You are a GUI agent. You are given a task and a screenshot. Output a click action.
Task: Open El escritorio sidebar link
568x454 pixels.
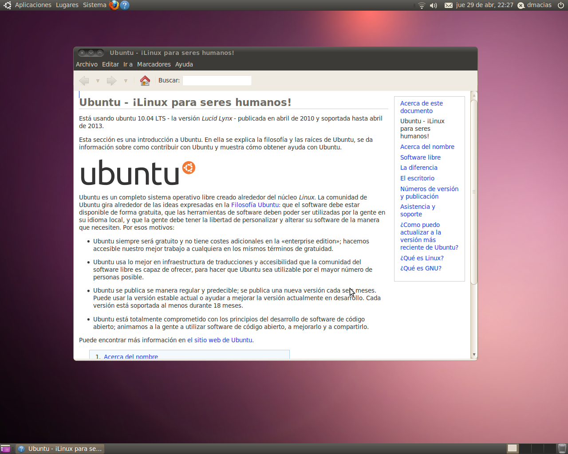(417, 178)
